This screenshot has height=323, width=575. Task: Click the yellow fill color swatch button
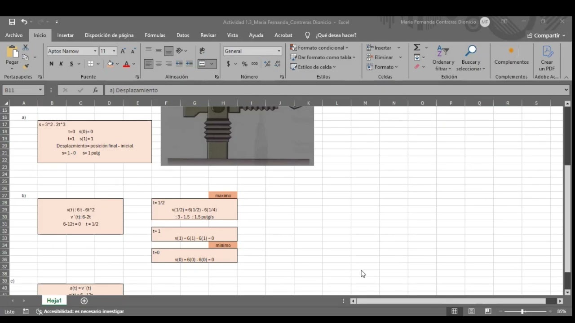(x=111, y=64)
